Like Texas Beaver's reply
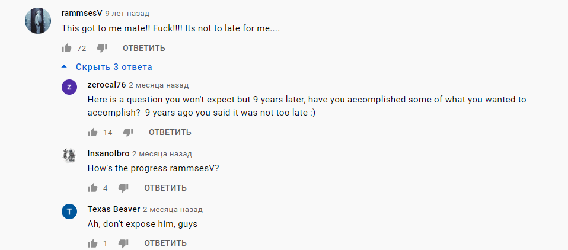This screenshot has height=250, width=568. coord(93,243)
